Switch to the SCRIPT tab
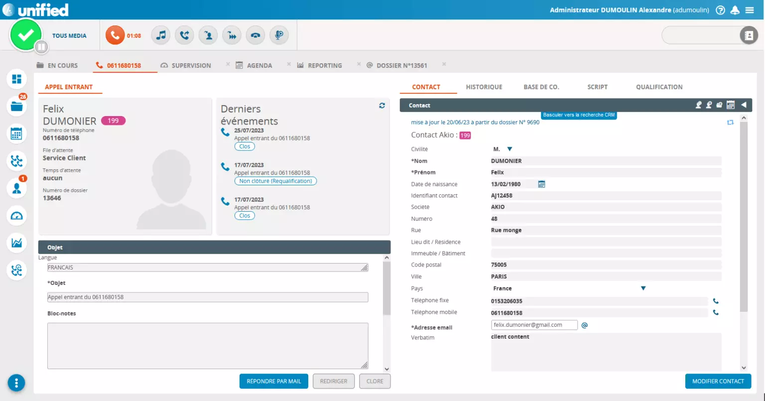 (598, 87)
